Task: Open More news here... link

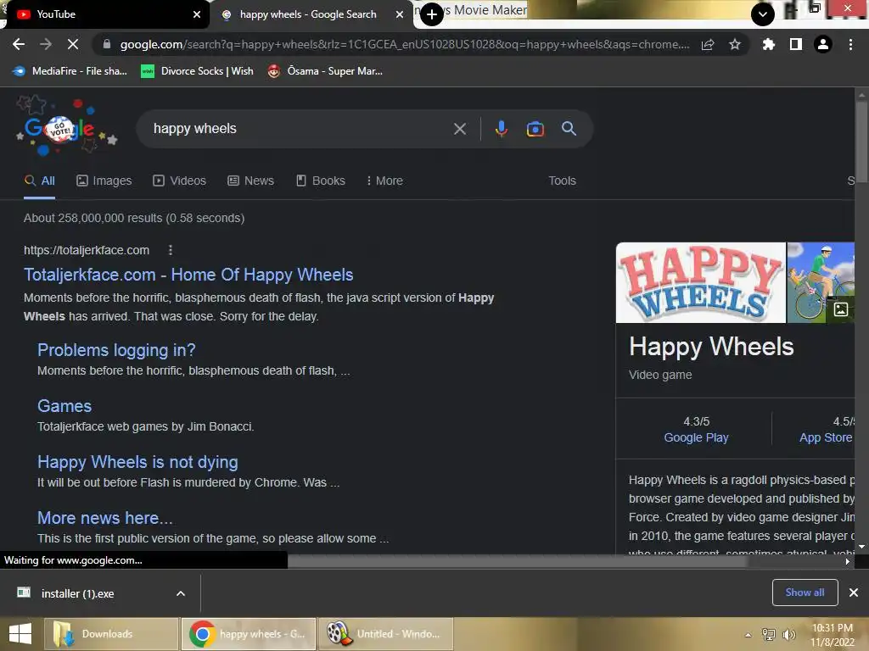Action: [x=104, y=518]
